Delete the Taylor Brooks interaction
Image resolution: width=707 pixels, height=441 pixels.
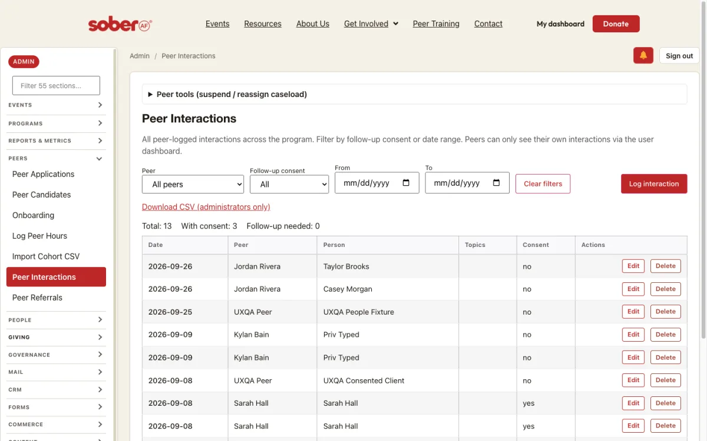click(665, 266)
